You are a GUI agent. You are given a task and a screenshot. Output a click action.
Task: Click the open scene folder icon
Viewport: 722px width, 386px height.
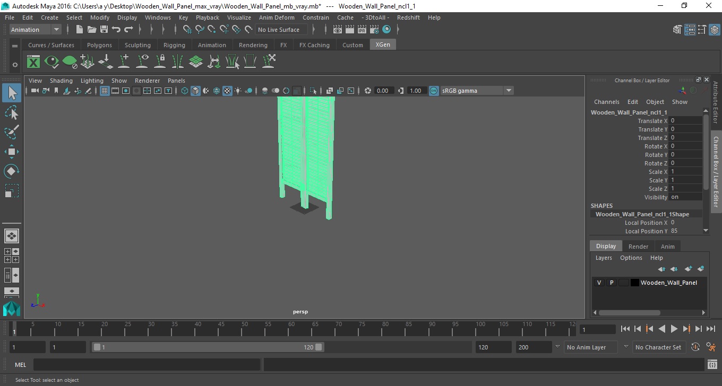click(x=92, y=30)
